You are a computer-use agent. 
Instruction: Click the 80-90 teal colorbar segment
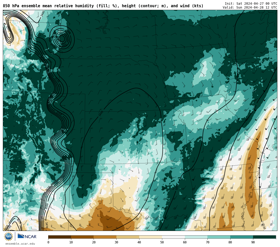[x=242, y=237]
